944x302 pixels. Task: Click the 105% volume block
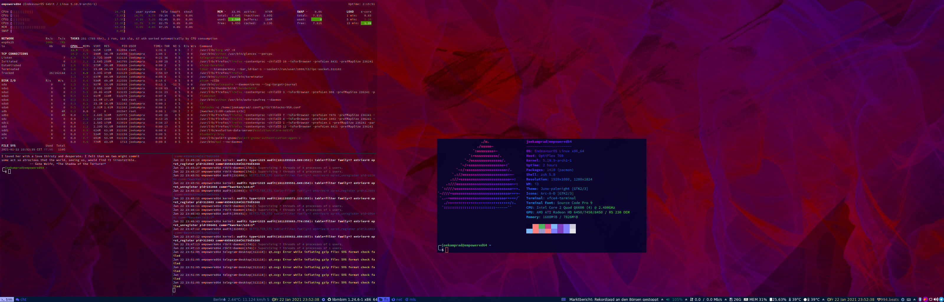674,299
